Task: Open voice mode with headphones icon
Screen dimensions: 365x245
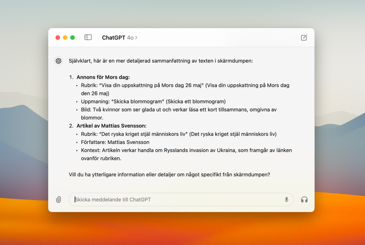Action: point(304,199)
